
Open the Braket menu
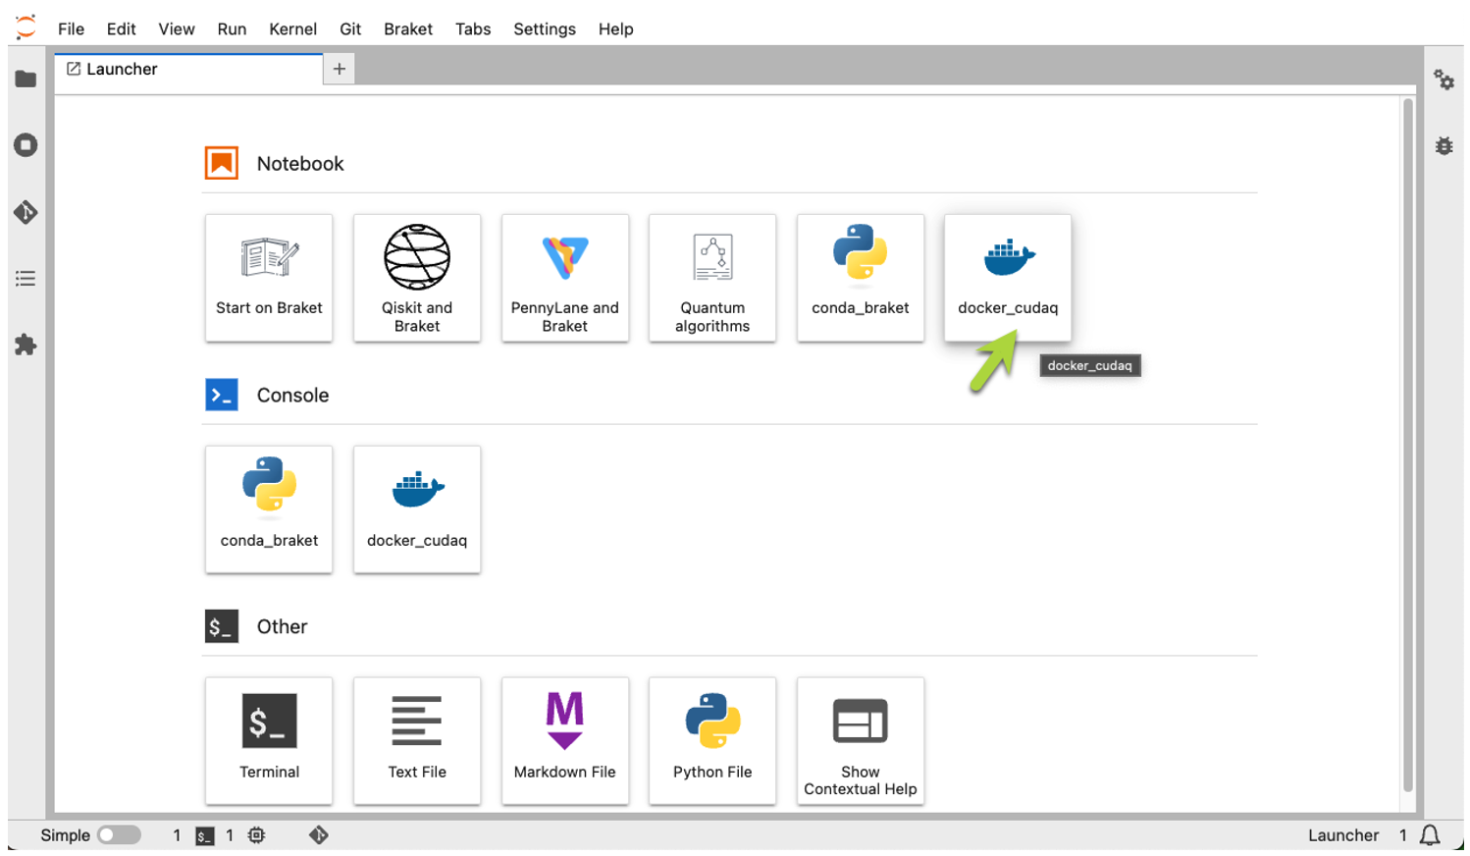tap(408, 29)
